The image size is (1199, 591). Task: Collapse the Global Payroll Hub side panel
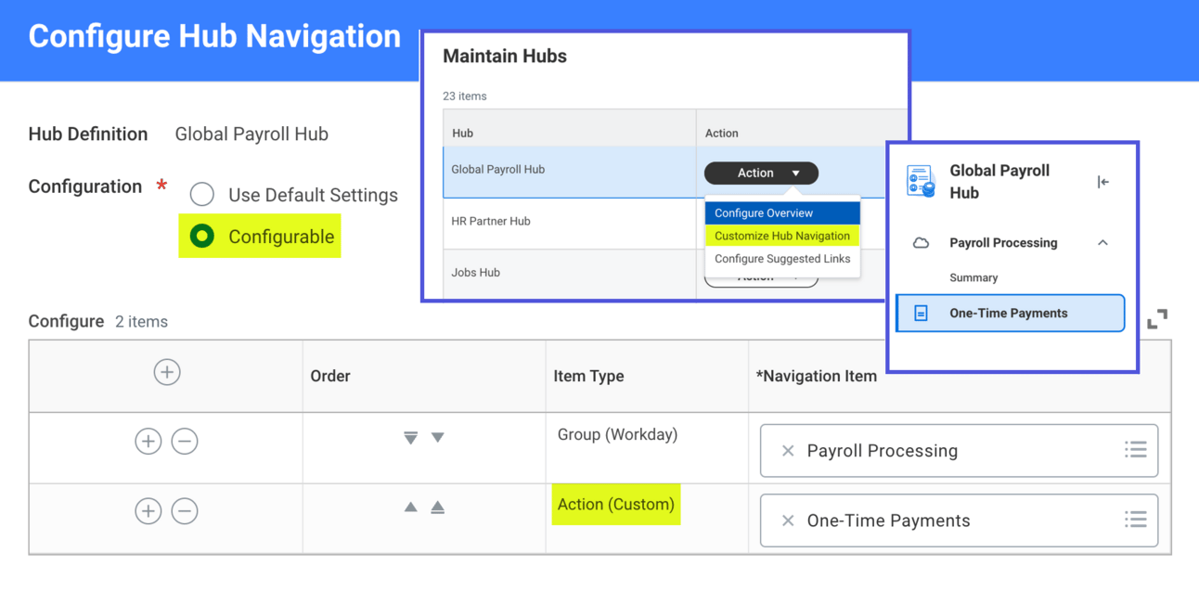click(1102, 182)
